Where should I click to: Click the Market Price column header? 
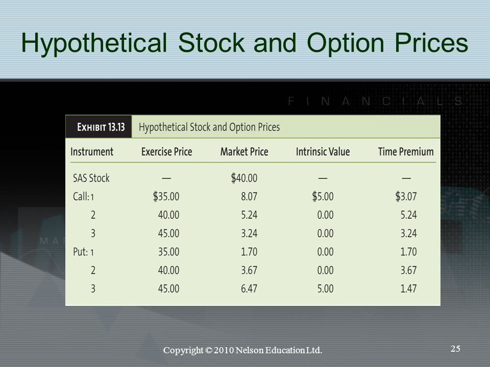click(x=244, y=152)
